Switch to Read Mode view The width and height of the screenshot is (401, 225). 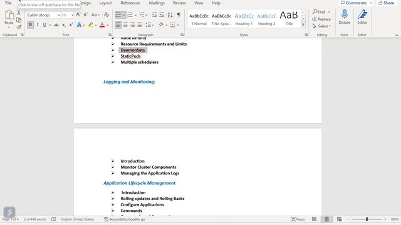[x=314, y=219]
